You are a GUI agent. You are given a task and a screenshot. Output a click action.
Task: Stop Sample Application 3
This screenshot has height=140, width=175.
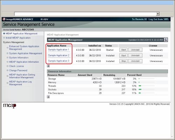point(124,61)
